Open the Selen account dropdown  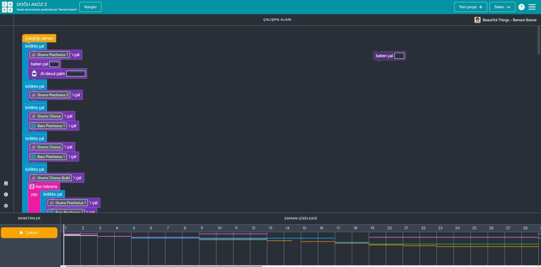pos(502,7)
